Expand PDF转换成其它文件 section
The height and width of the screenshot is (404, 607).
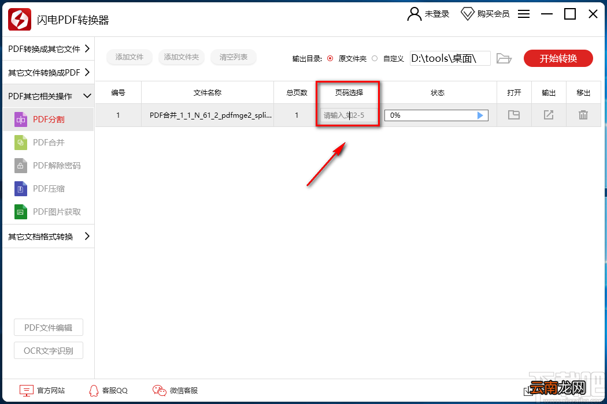point(49,48)
